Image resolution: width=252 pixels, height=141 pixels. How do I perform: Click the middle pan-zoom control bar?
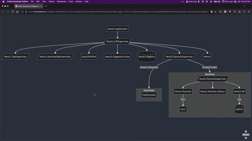click(x=246, y=135)
